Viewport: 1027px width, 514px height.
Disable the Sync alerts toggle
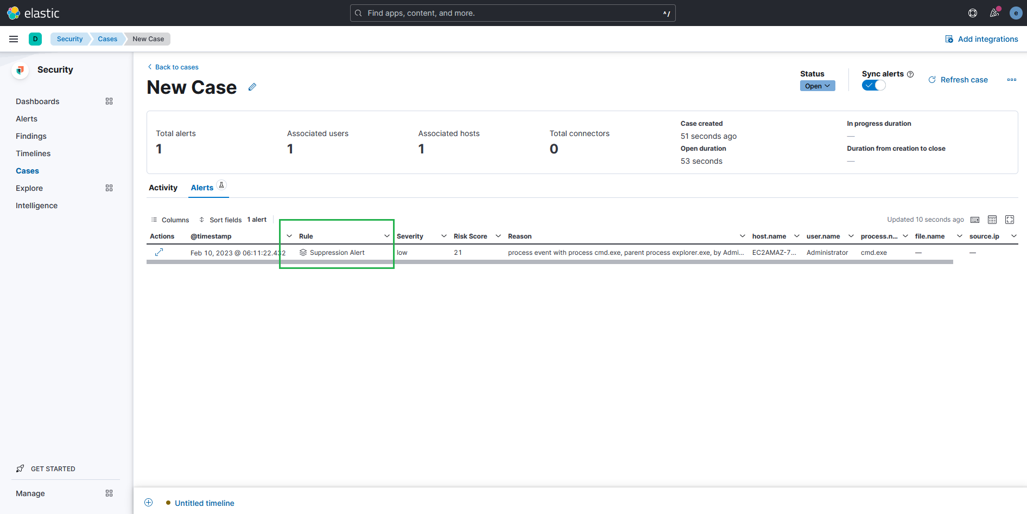[873, 85]
